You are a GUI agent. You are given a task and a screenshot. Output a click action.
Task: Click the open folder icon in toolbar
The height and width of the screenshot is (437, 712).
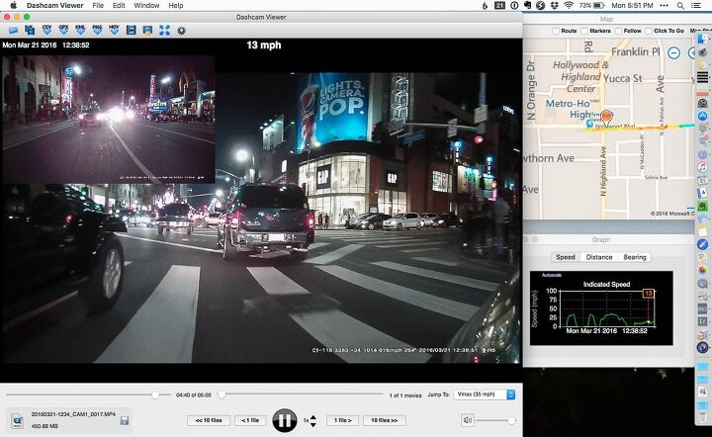pos(14,31)
